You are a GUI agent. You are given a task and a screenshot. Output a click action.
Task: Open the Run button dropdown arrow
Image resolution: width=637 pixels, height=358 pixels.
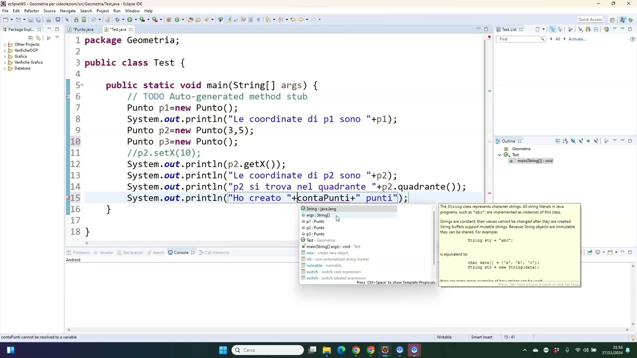tap(136, 19)
